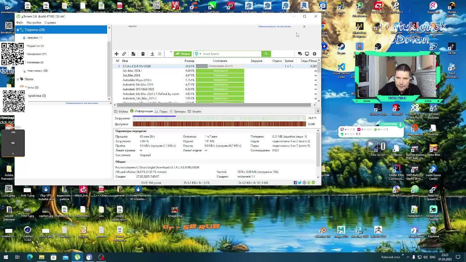Screen dimensions: 466x262
Task: Collapse the details pane with chevron button
Action: click(x=318, y=111)
